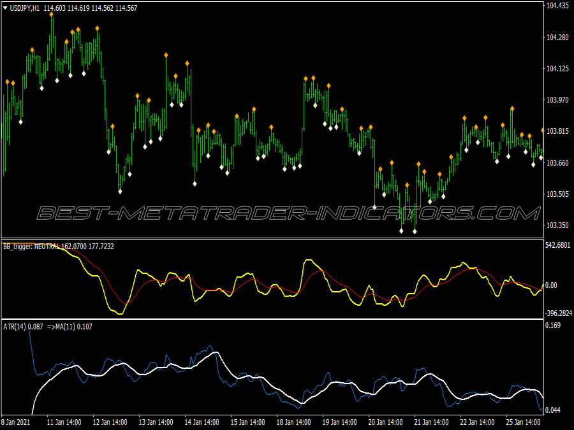Click the 0.044 ATR scale value

553,410
